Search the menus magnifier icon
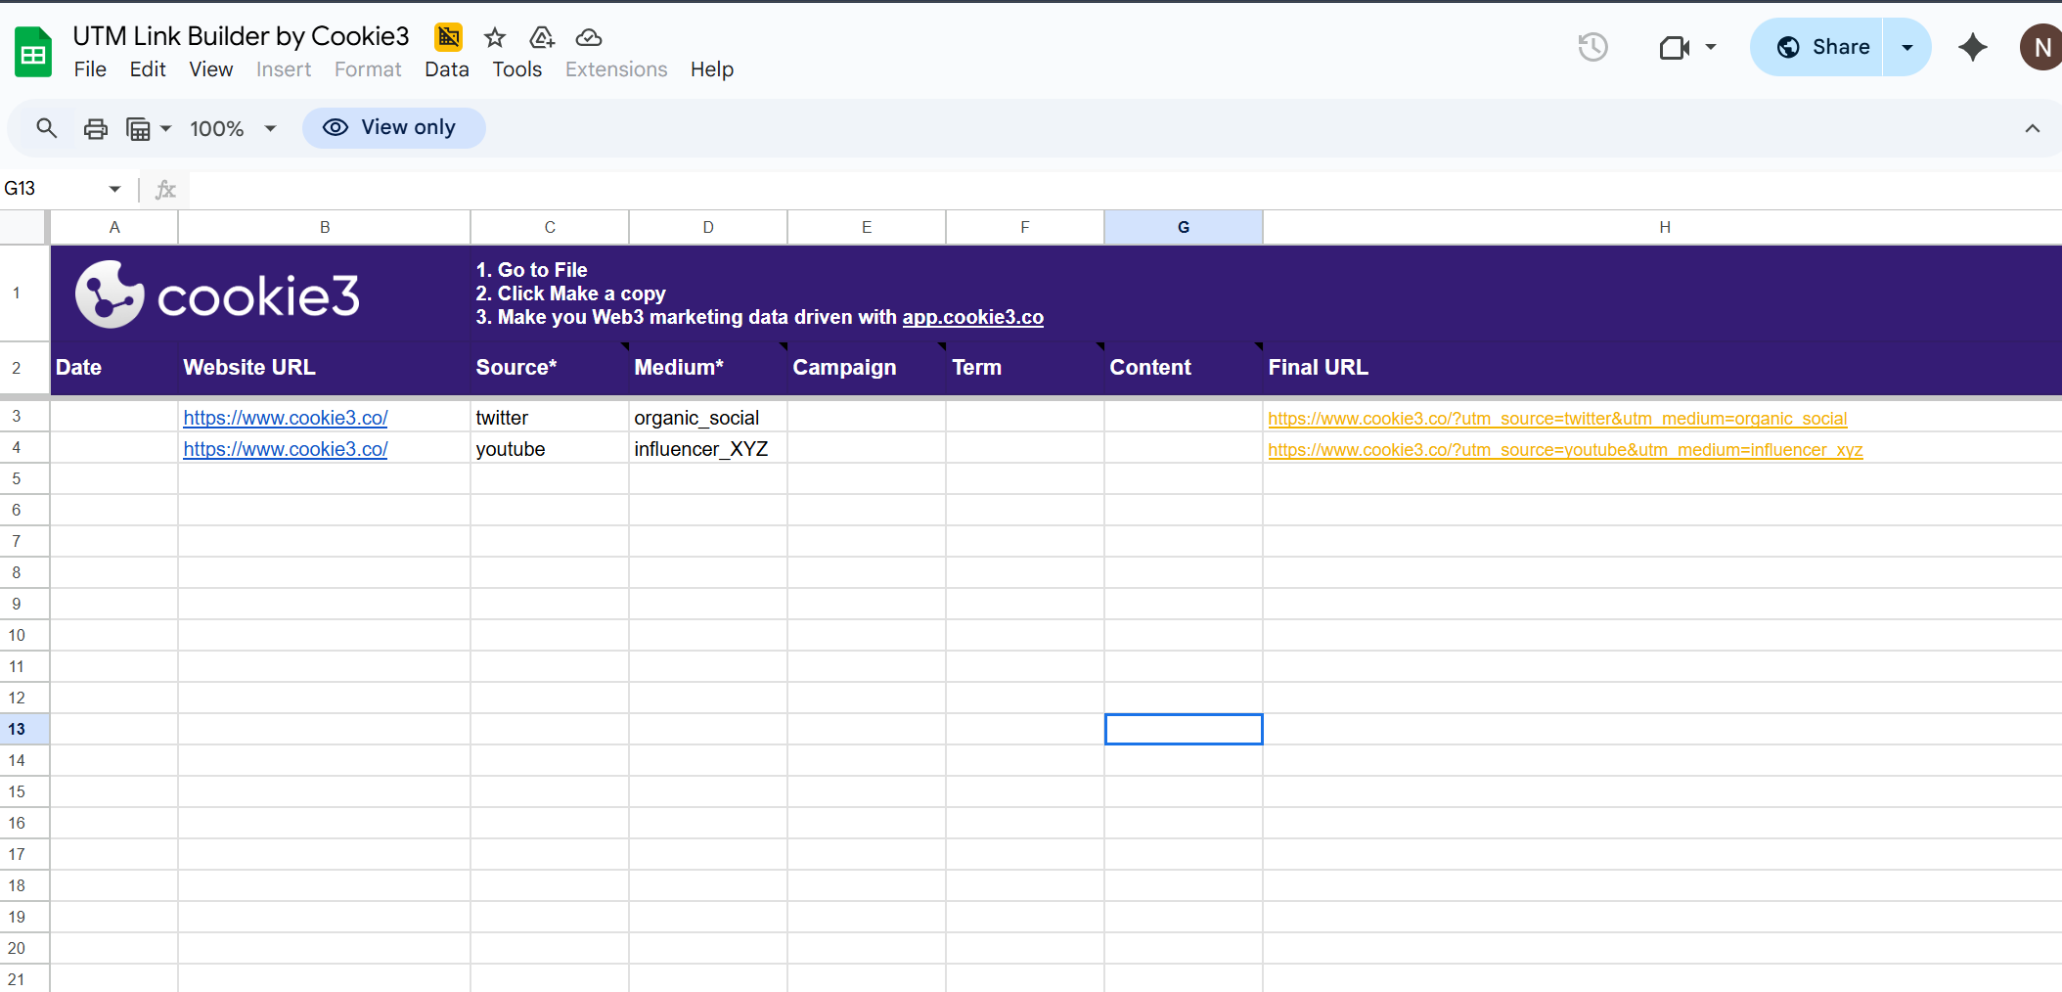 [x=46, y=128]
